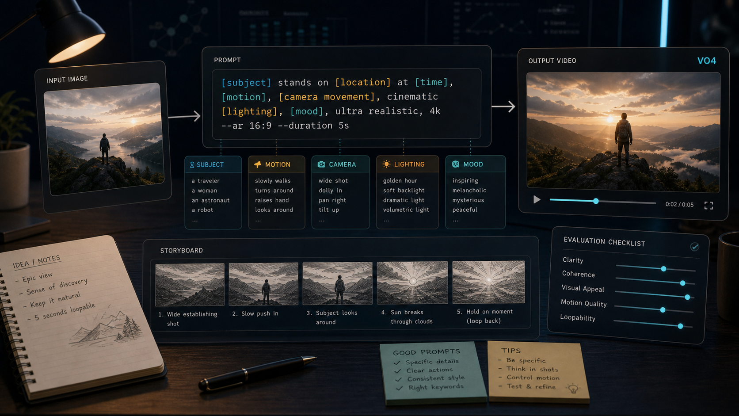Click the 0:02 / 0:05 time readout
The height and width of the screenshot is (416, 739).
click(679, 204)
